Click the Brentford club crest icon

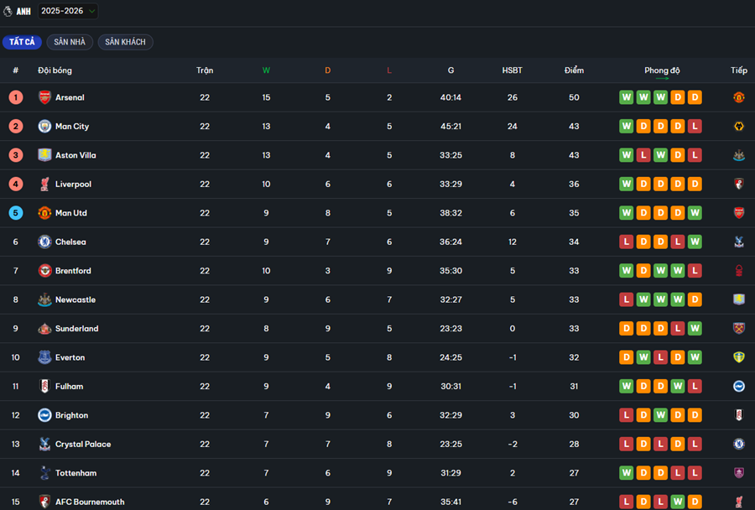(x=44, y=271)
